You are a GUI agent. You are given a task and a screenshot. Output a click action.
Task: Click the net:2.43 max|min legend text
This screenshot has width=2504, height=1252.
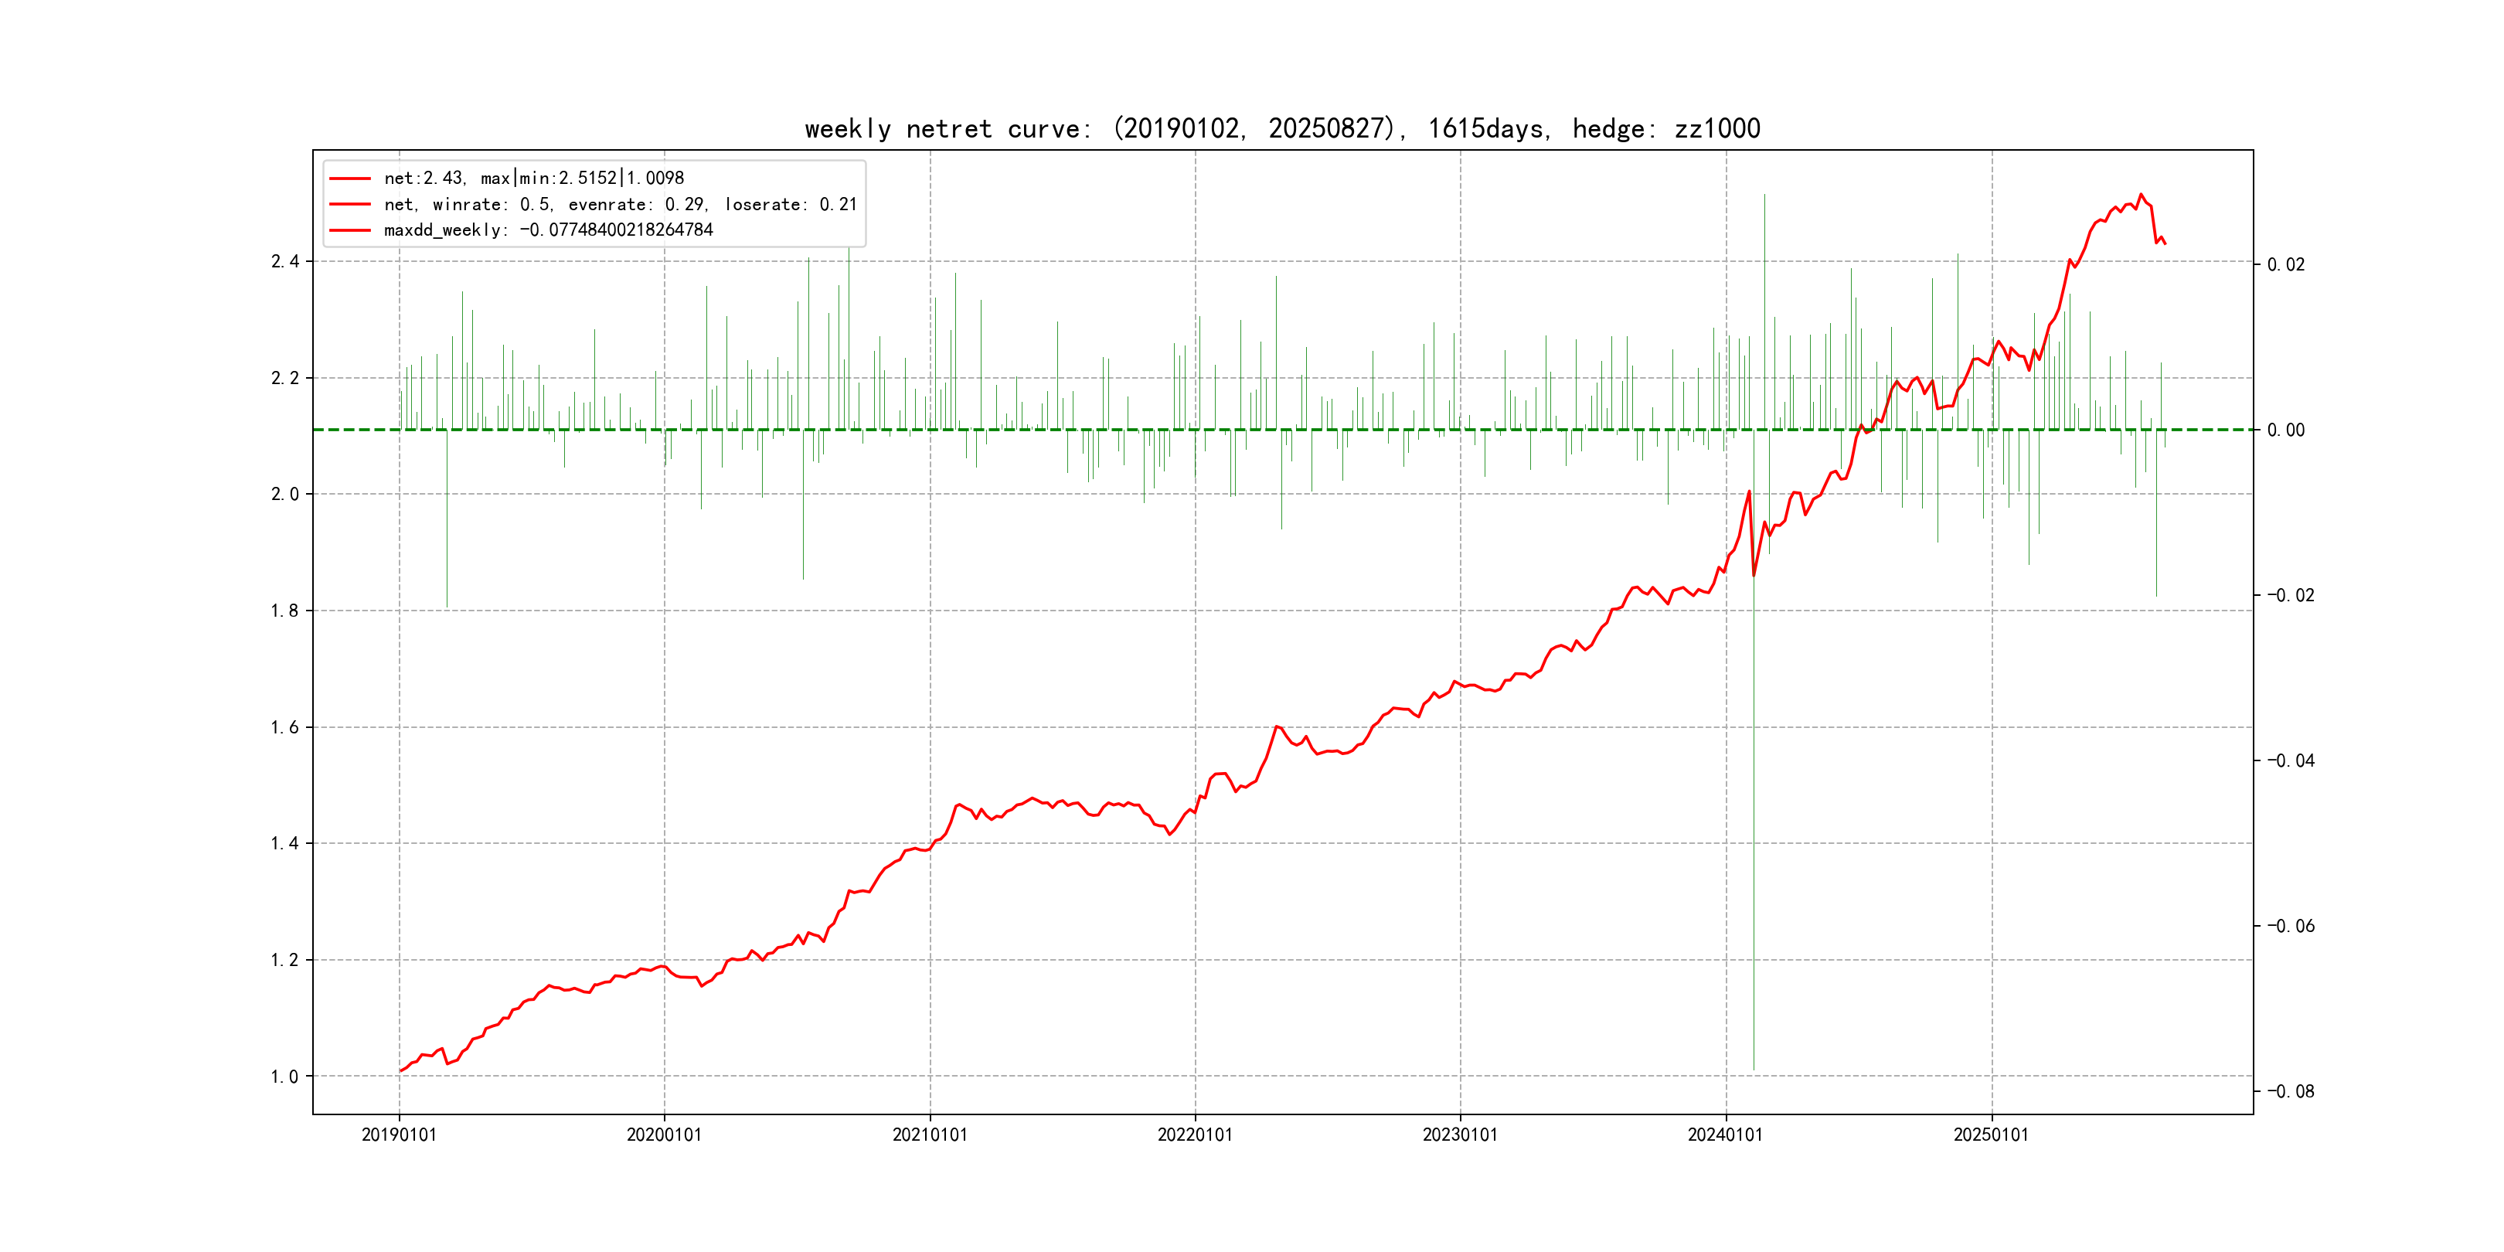[x=534, y=178]
